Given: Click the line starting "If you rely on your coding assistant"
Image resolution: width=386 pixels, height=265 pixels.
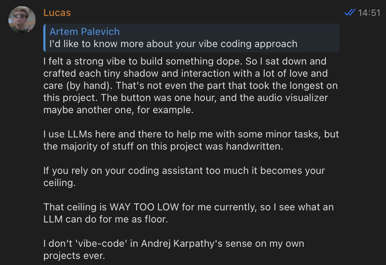Looking at the screenshot, I should click(x=184, y=170).
